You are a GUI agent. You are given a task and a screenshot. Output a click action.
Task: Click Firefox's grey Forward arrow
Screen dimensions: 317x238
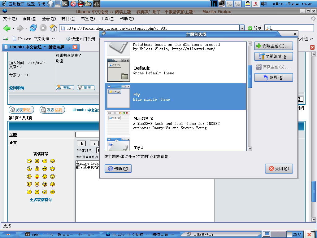pyautogui.click(x=20, y=28)
